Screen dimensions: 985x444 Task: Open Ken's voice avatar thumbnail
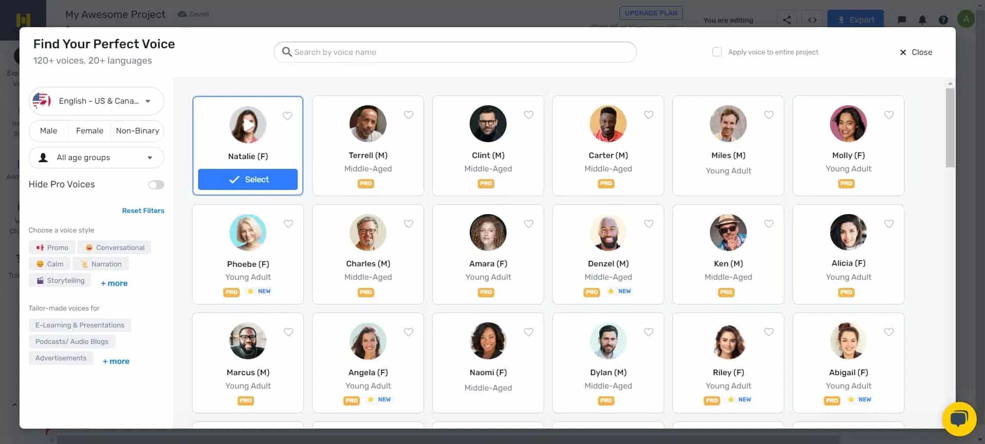pyautogui.click(x=728, y=233)
